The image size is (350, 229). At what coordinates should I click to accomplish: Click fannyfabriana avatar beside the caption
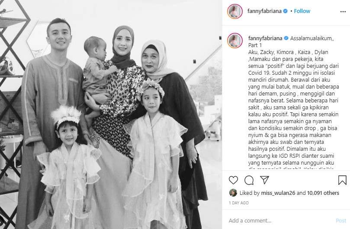coord(235,41)
